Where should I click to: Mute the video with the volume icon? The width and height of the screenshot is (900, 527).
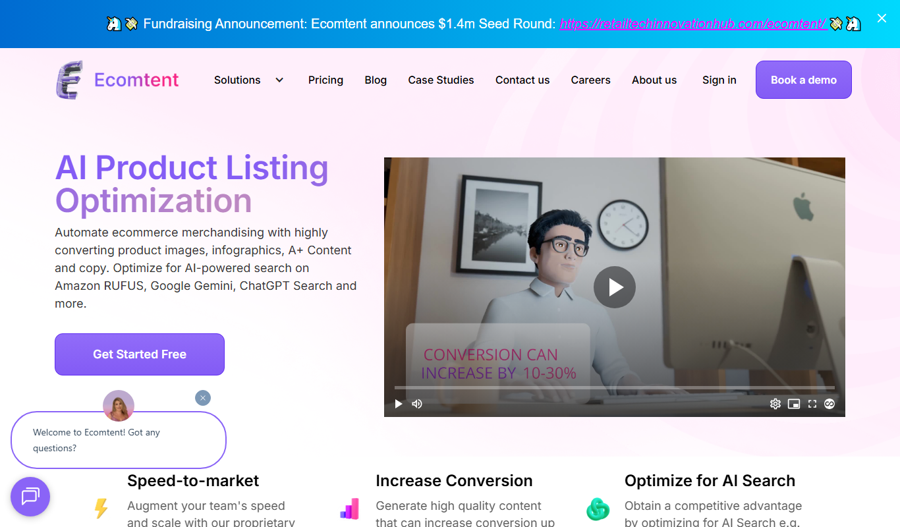417,404
